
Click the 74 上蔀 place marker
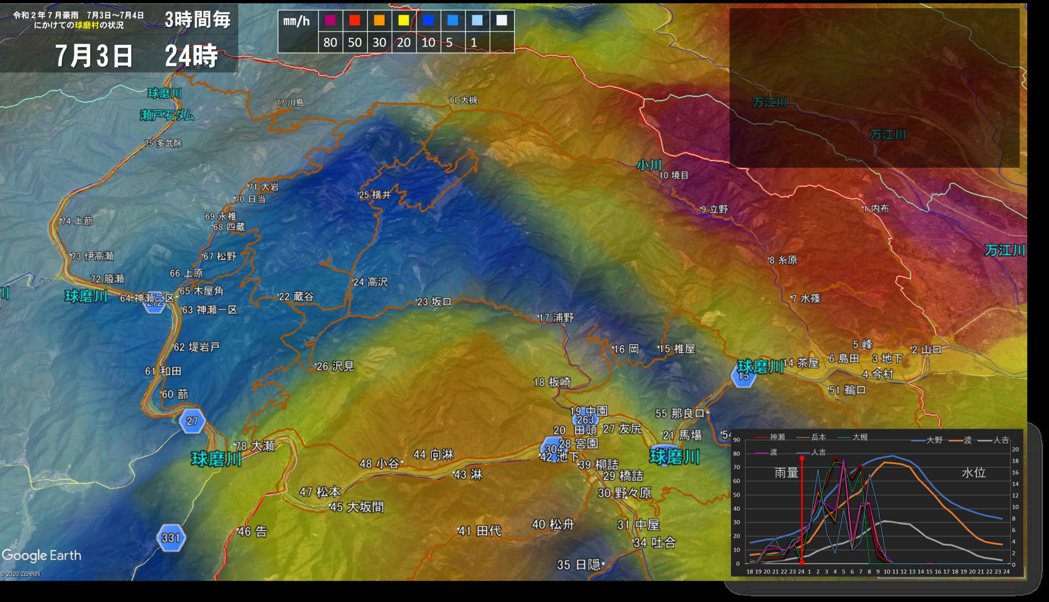76,221
